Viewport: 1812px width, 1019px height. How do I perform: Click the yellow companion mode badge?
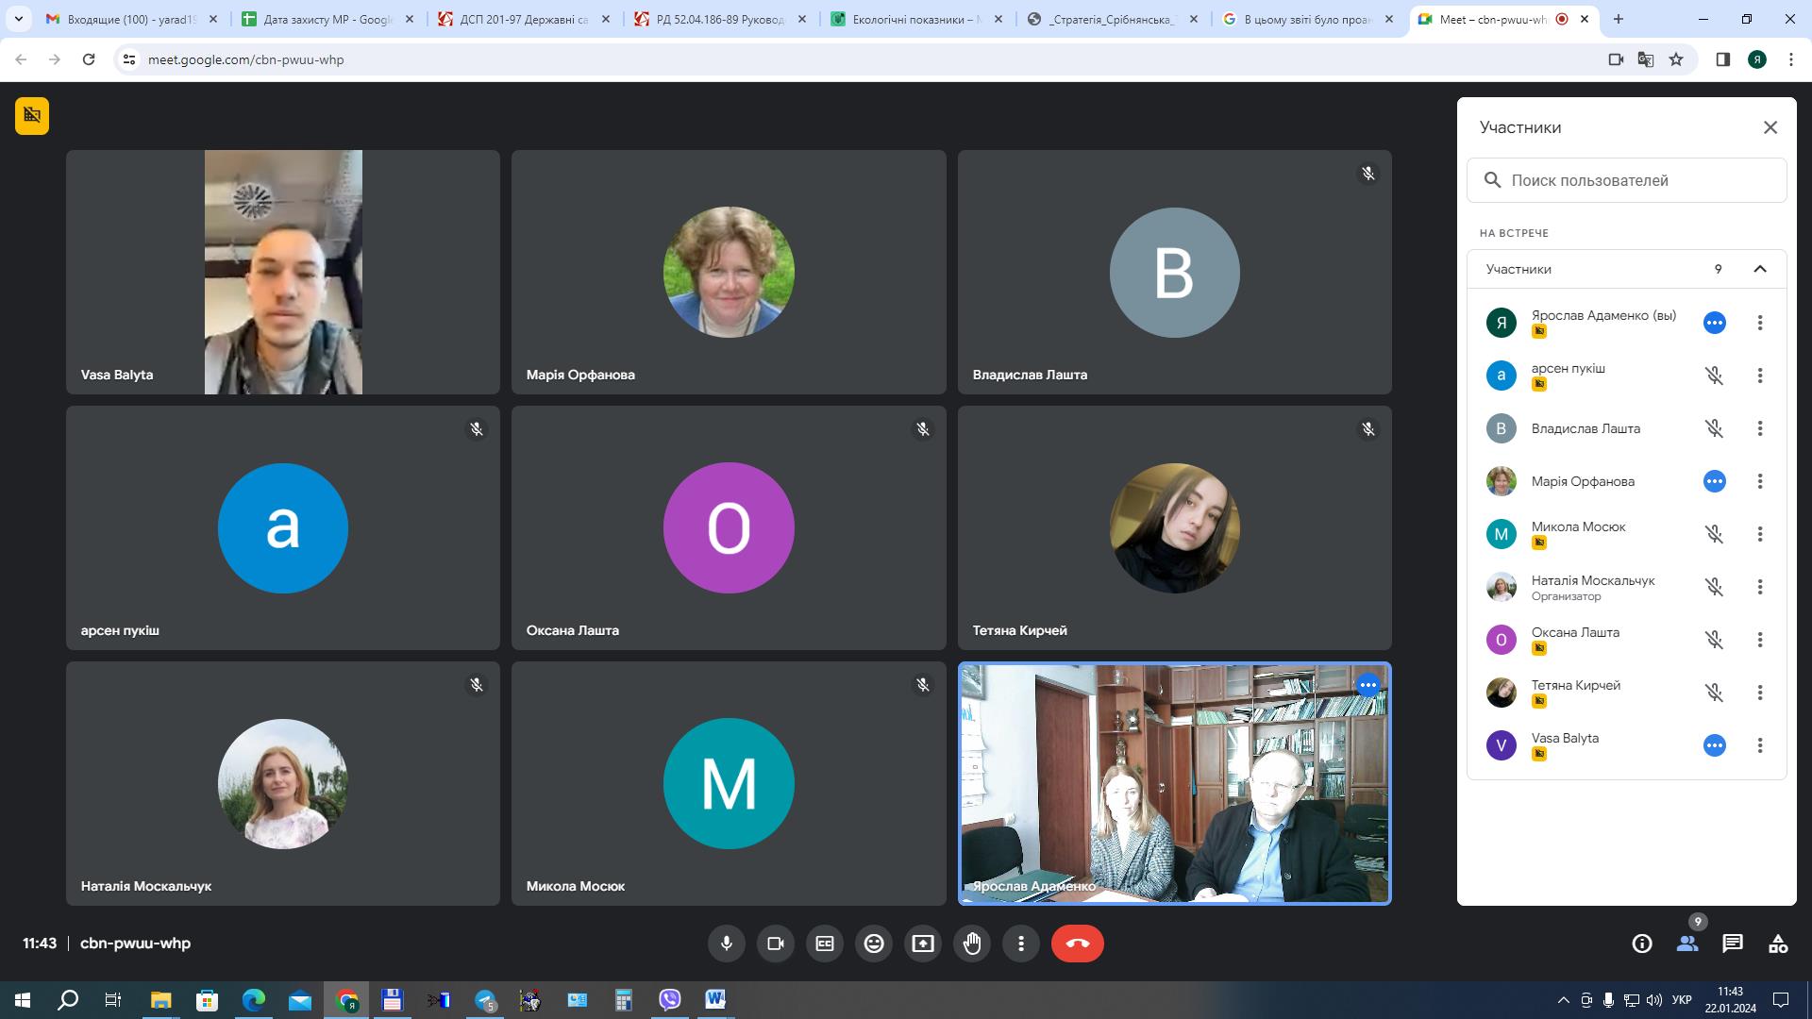[32, 116]
